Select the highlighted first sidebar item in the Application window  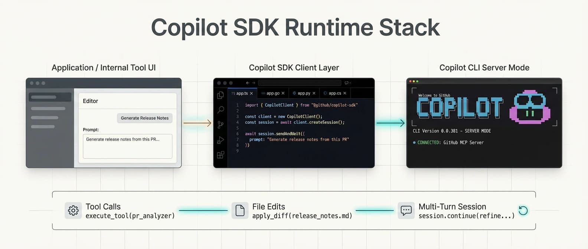coord(50,97)
